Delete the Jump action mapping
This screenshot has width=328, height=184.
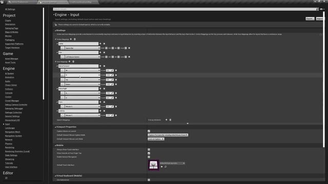(104, 43)
